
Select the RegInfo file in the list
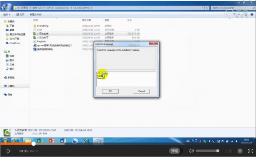41,42
